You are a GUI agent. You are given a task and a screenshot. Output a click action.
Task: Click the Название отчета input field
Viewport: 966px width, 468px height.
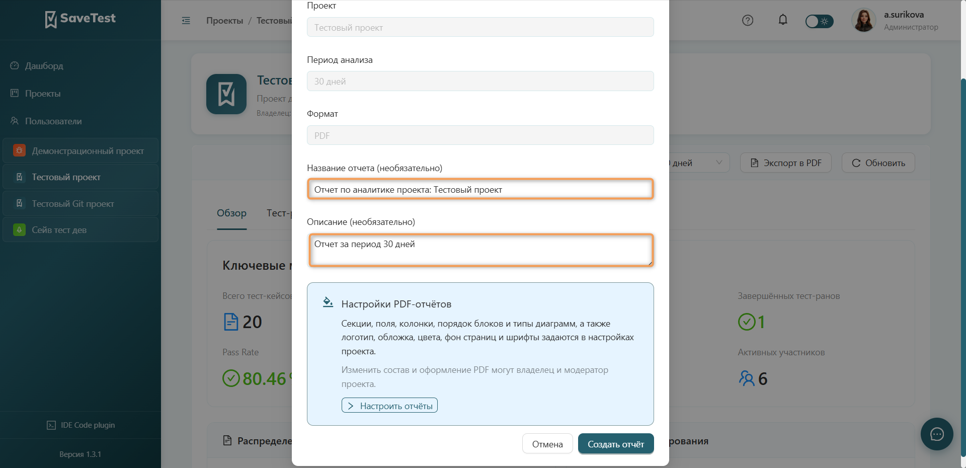[x=480, y=189]
